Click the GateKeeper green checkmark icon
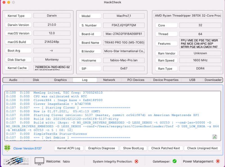Image resolution: width=225 pixels, height=167 pixels. pos(174,161)
